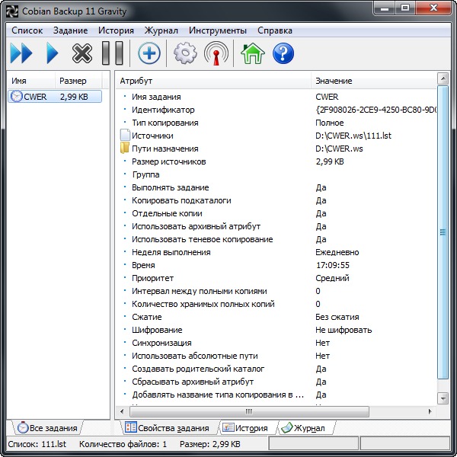Image resolution: width=457 pixels, height=457 pixels.
Task: Click the X cancel task icon
Action: pyautogui.click(x=81, y=53)
